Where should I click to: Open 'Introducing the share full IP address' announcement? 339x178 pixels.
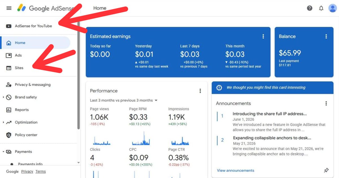click(x=270, y=114)
